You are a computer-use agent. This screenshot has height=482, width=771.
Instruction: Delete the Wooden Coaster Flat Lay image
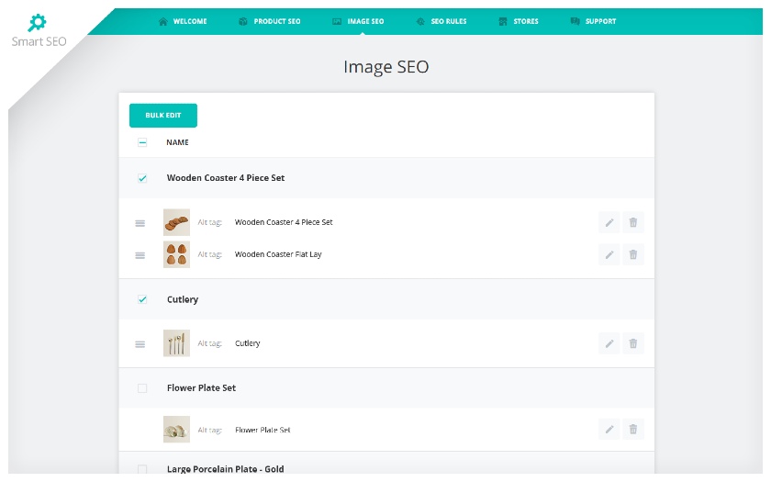(633, 255)
